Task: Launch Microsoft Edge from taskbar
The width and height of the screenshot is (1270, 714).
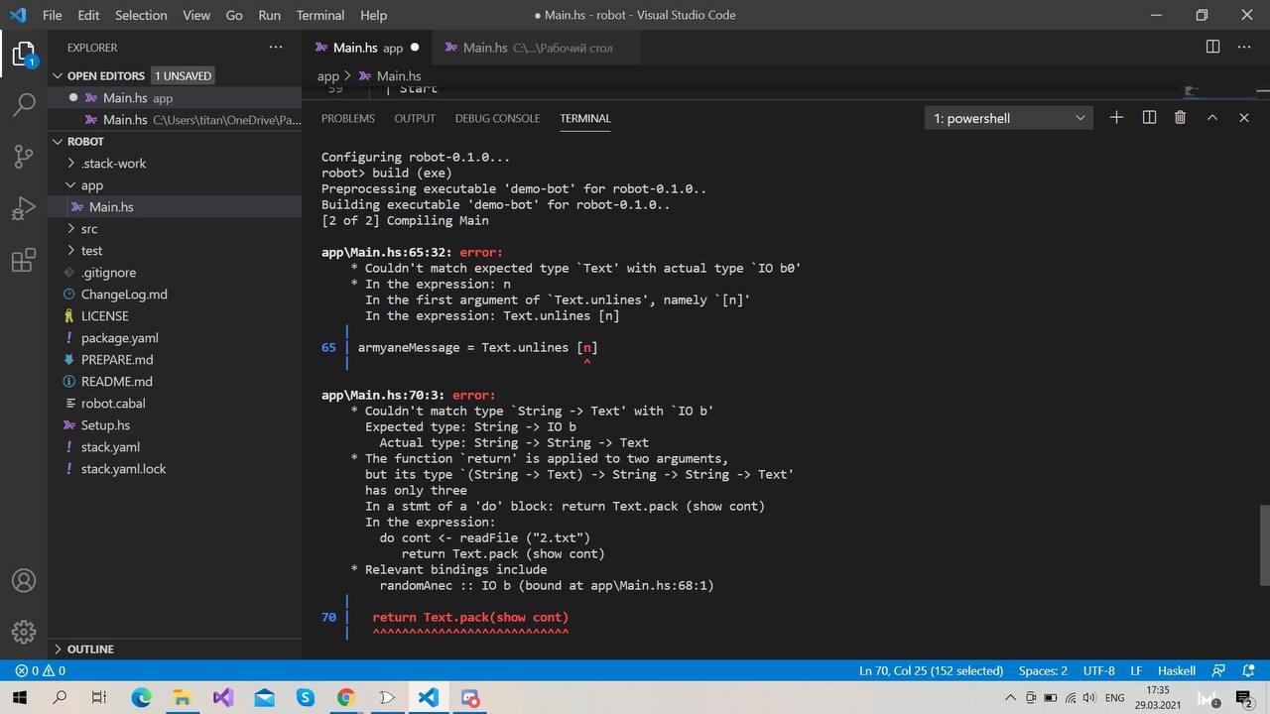Action: pyautogui.click(x=141, y=698)
